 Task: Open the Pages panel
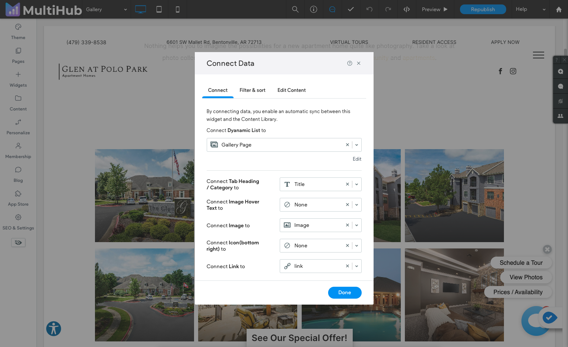point(18,55)
